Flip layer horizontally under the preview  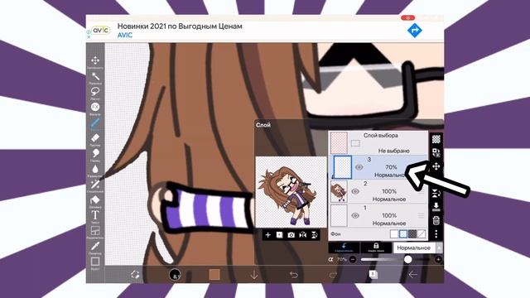[302, 235]
